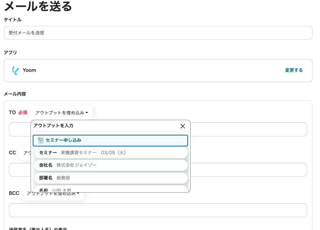Click the 必須 required marker
320x230 pixels.
pyautogui.click(x=23, y=112)
